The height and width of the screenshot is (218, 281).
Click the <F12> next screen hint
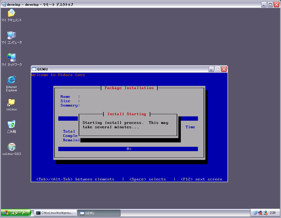[x=201, y=179]
